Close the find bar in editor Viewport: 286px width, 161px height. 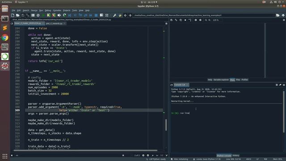click(12, 155)
